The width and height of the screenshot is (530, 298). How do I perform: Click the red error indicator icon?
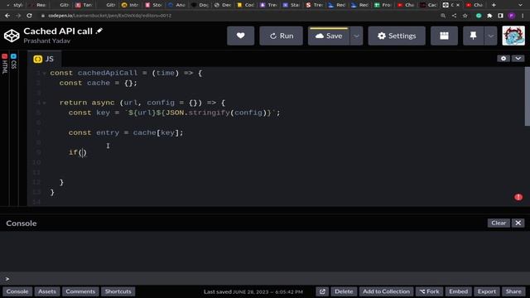[518, 197]
